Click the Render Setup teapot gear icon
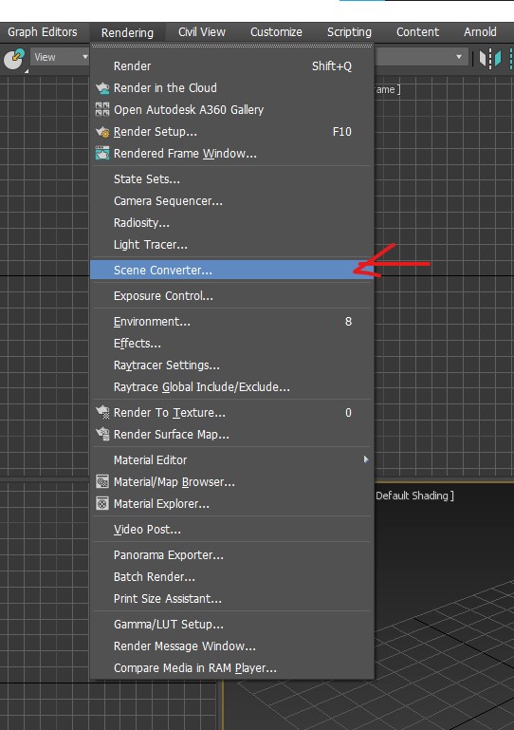The height and width of the screenshot is (730, 514). 102,132
